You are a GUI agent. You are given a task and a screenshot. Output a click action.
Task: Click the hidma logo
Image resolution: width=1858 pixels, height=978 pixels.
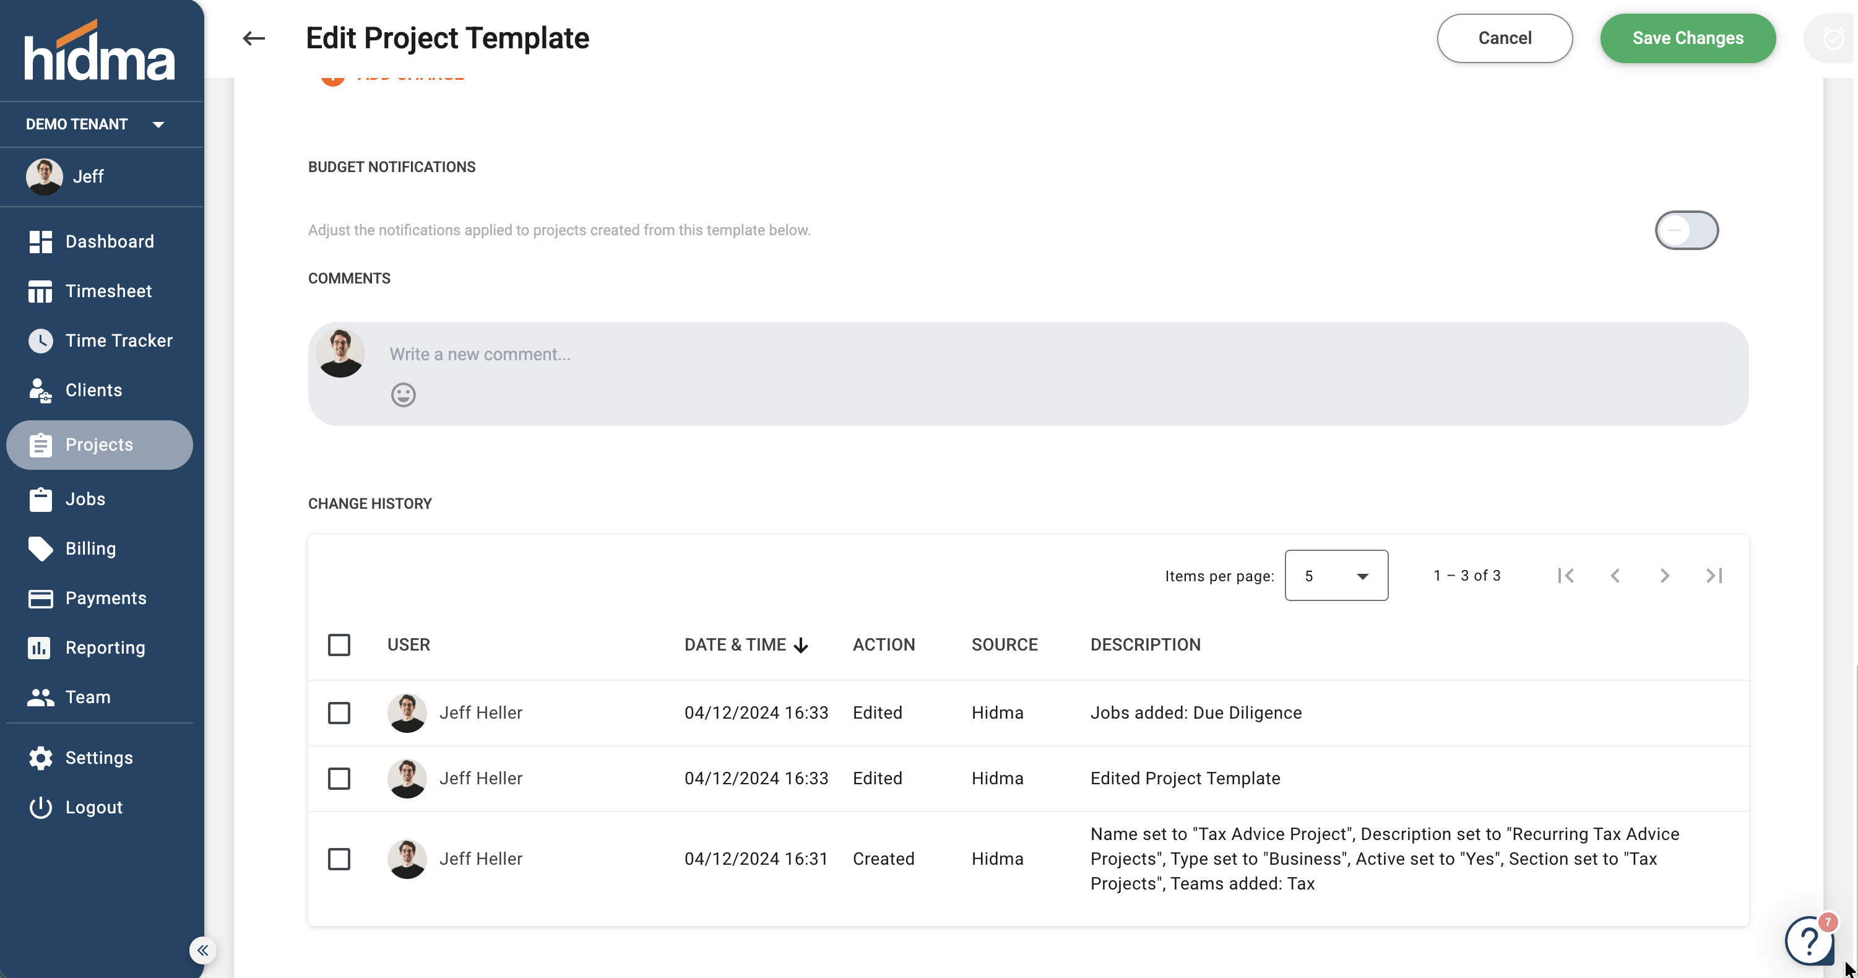click(x=99, y=51)
